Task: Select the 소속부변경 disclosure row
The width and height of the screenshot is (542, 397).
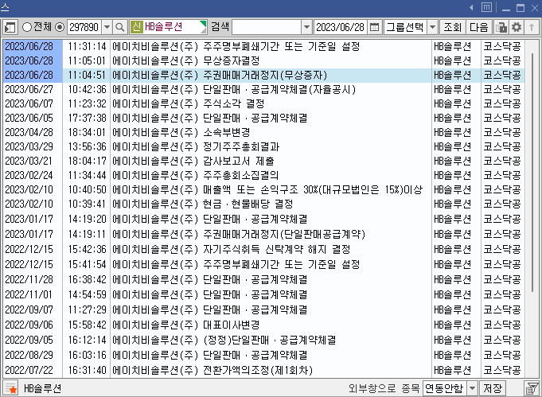Action: 263,132
